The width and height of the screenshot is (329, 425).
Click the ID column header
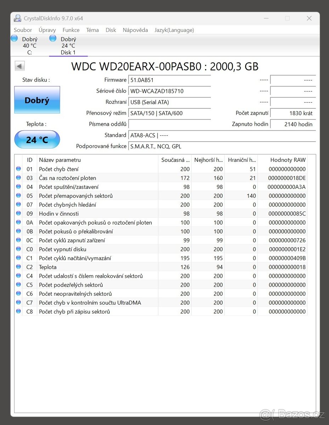click(30, 160)
